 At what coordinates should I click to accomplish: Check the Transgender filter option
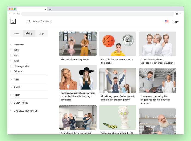(x=12, y=66)
